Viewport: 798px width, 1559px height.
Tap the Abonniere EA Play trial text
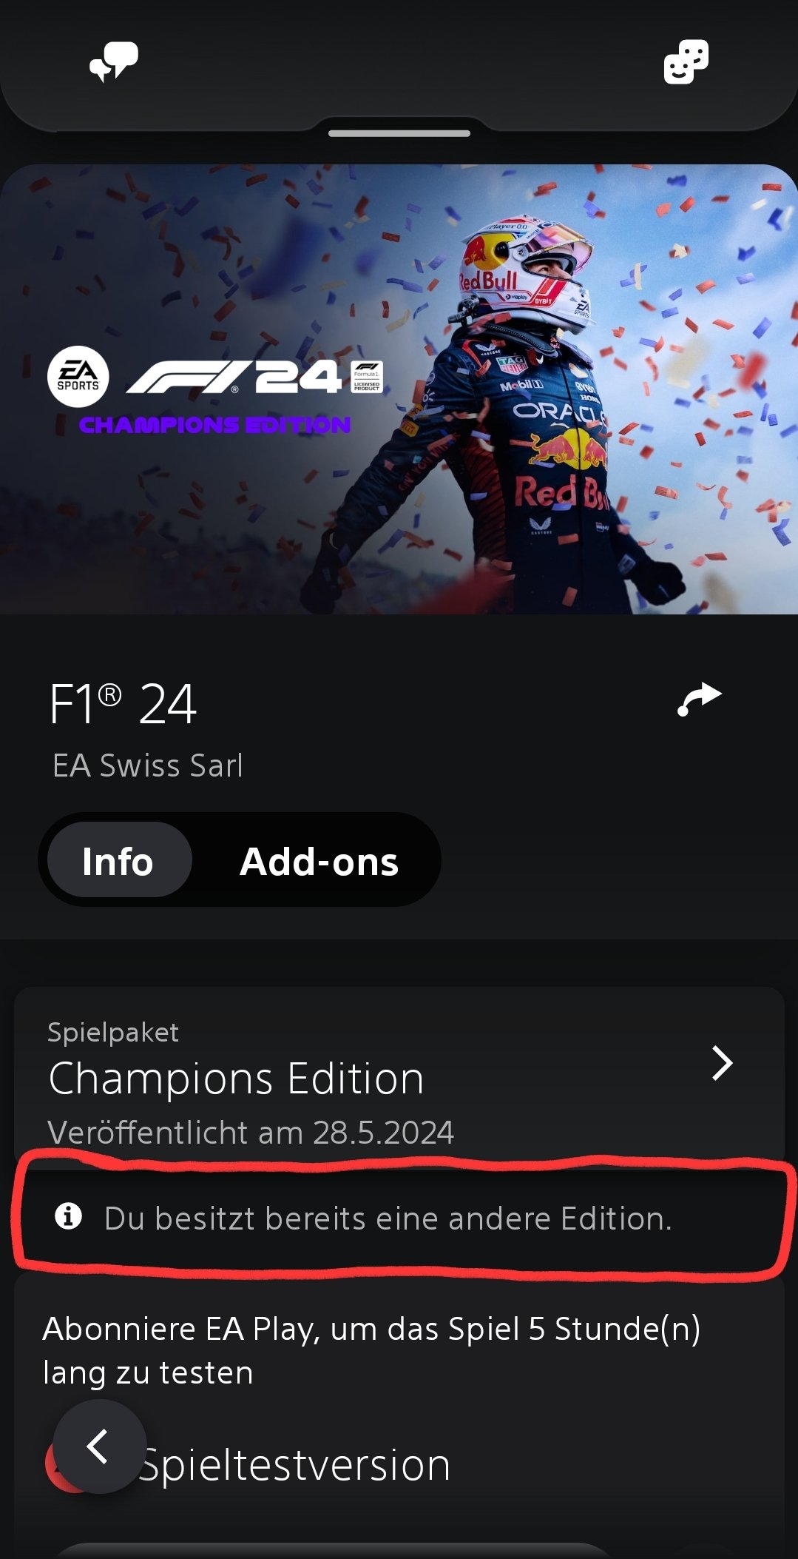tap(371, 1350)
